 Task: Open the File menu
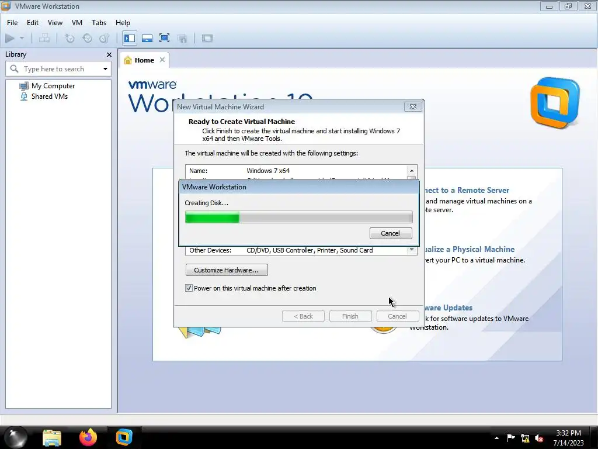click(x=12, y=23)
